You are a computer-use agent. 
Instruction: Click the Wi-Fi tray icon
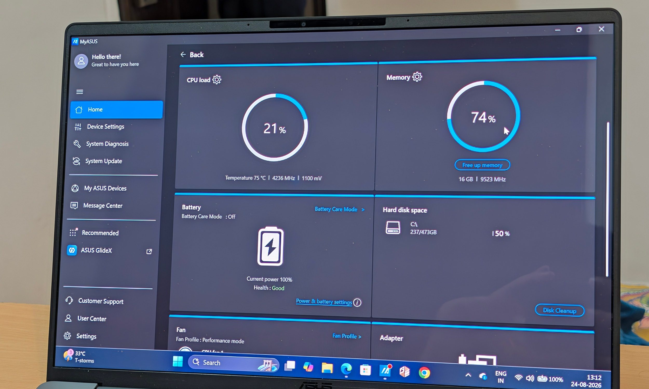[518, 378]
